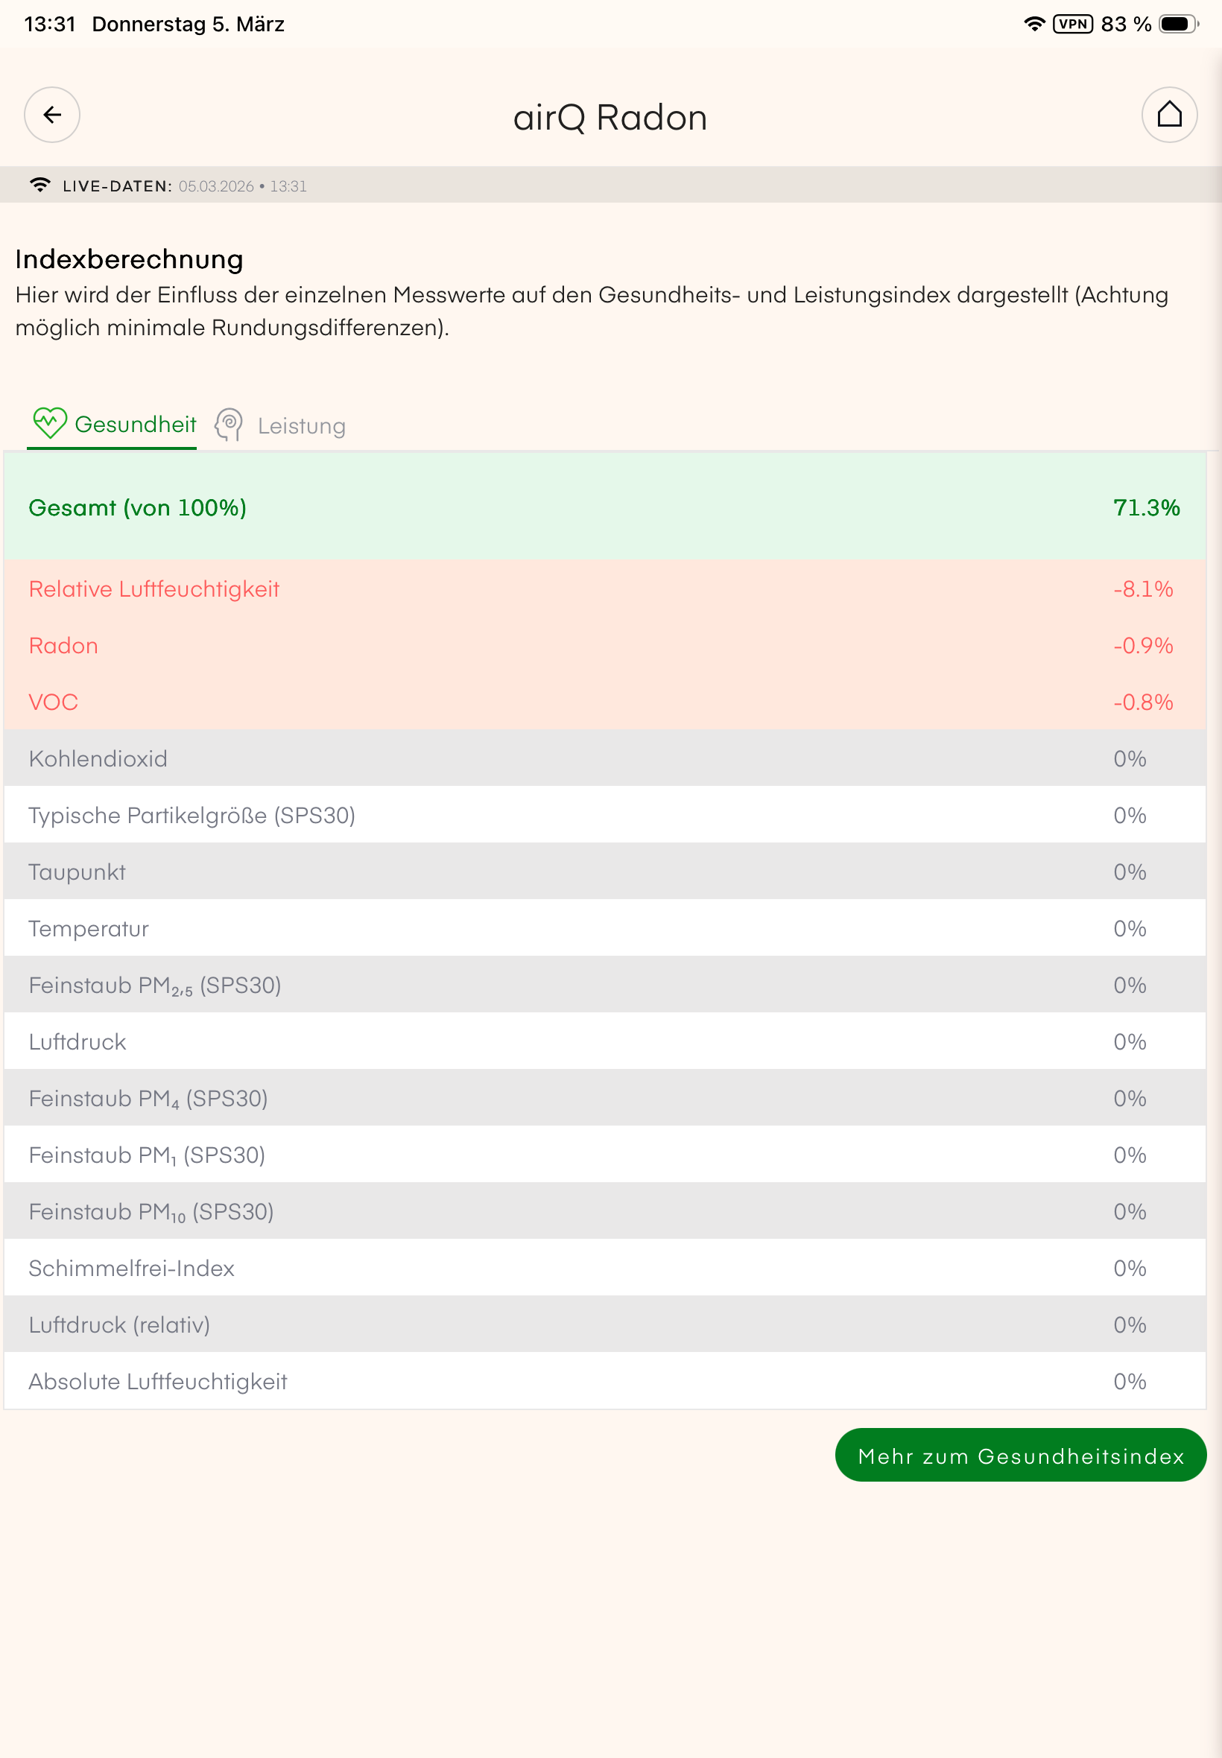
Task: Tap the Schimmelfrei-Index row
Action: [605, 1269]
